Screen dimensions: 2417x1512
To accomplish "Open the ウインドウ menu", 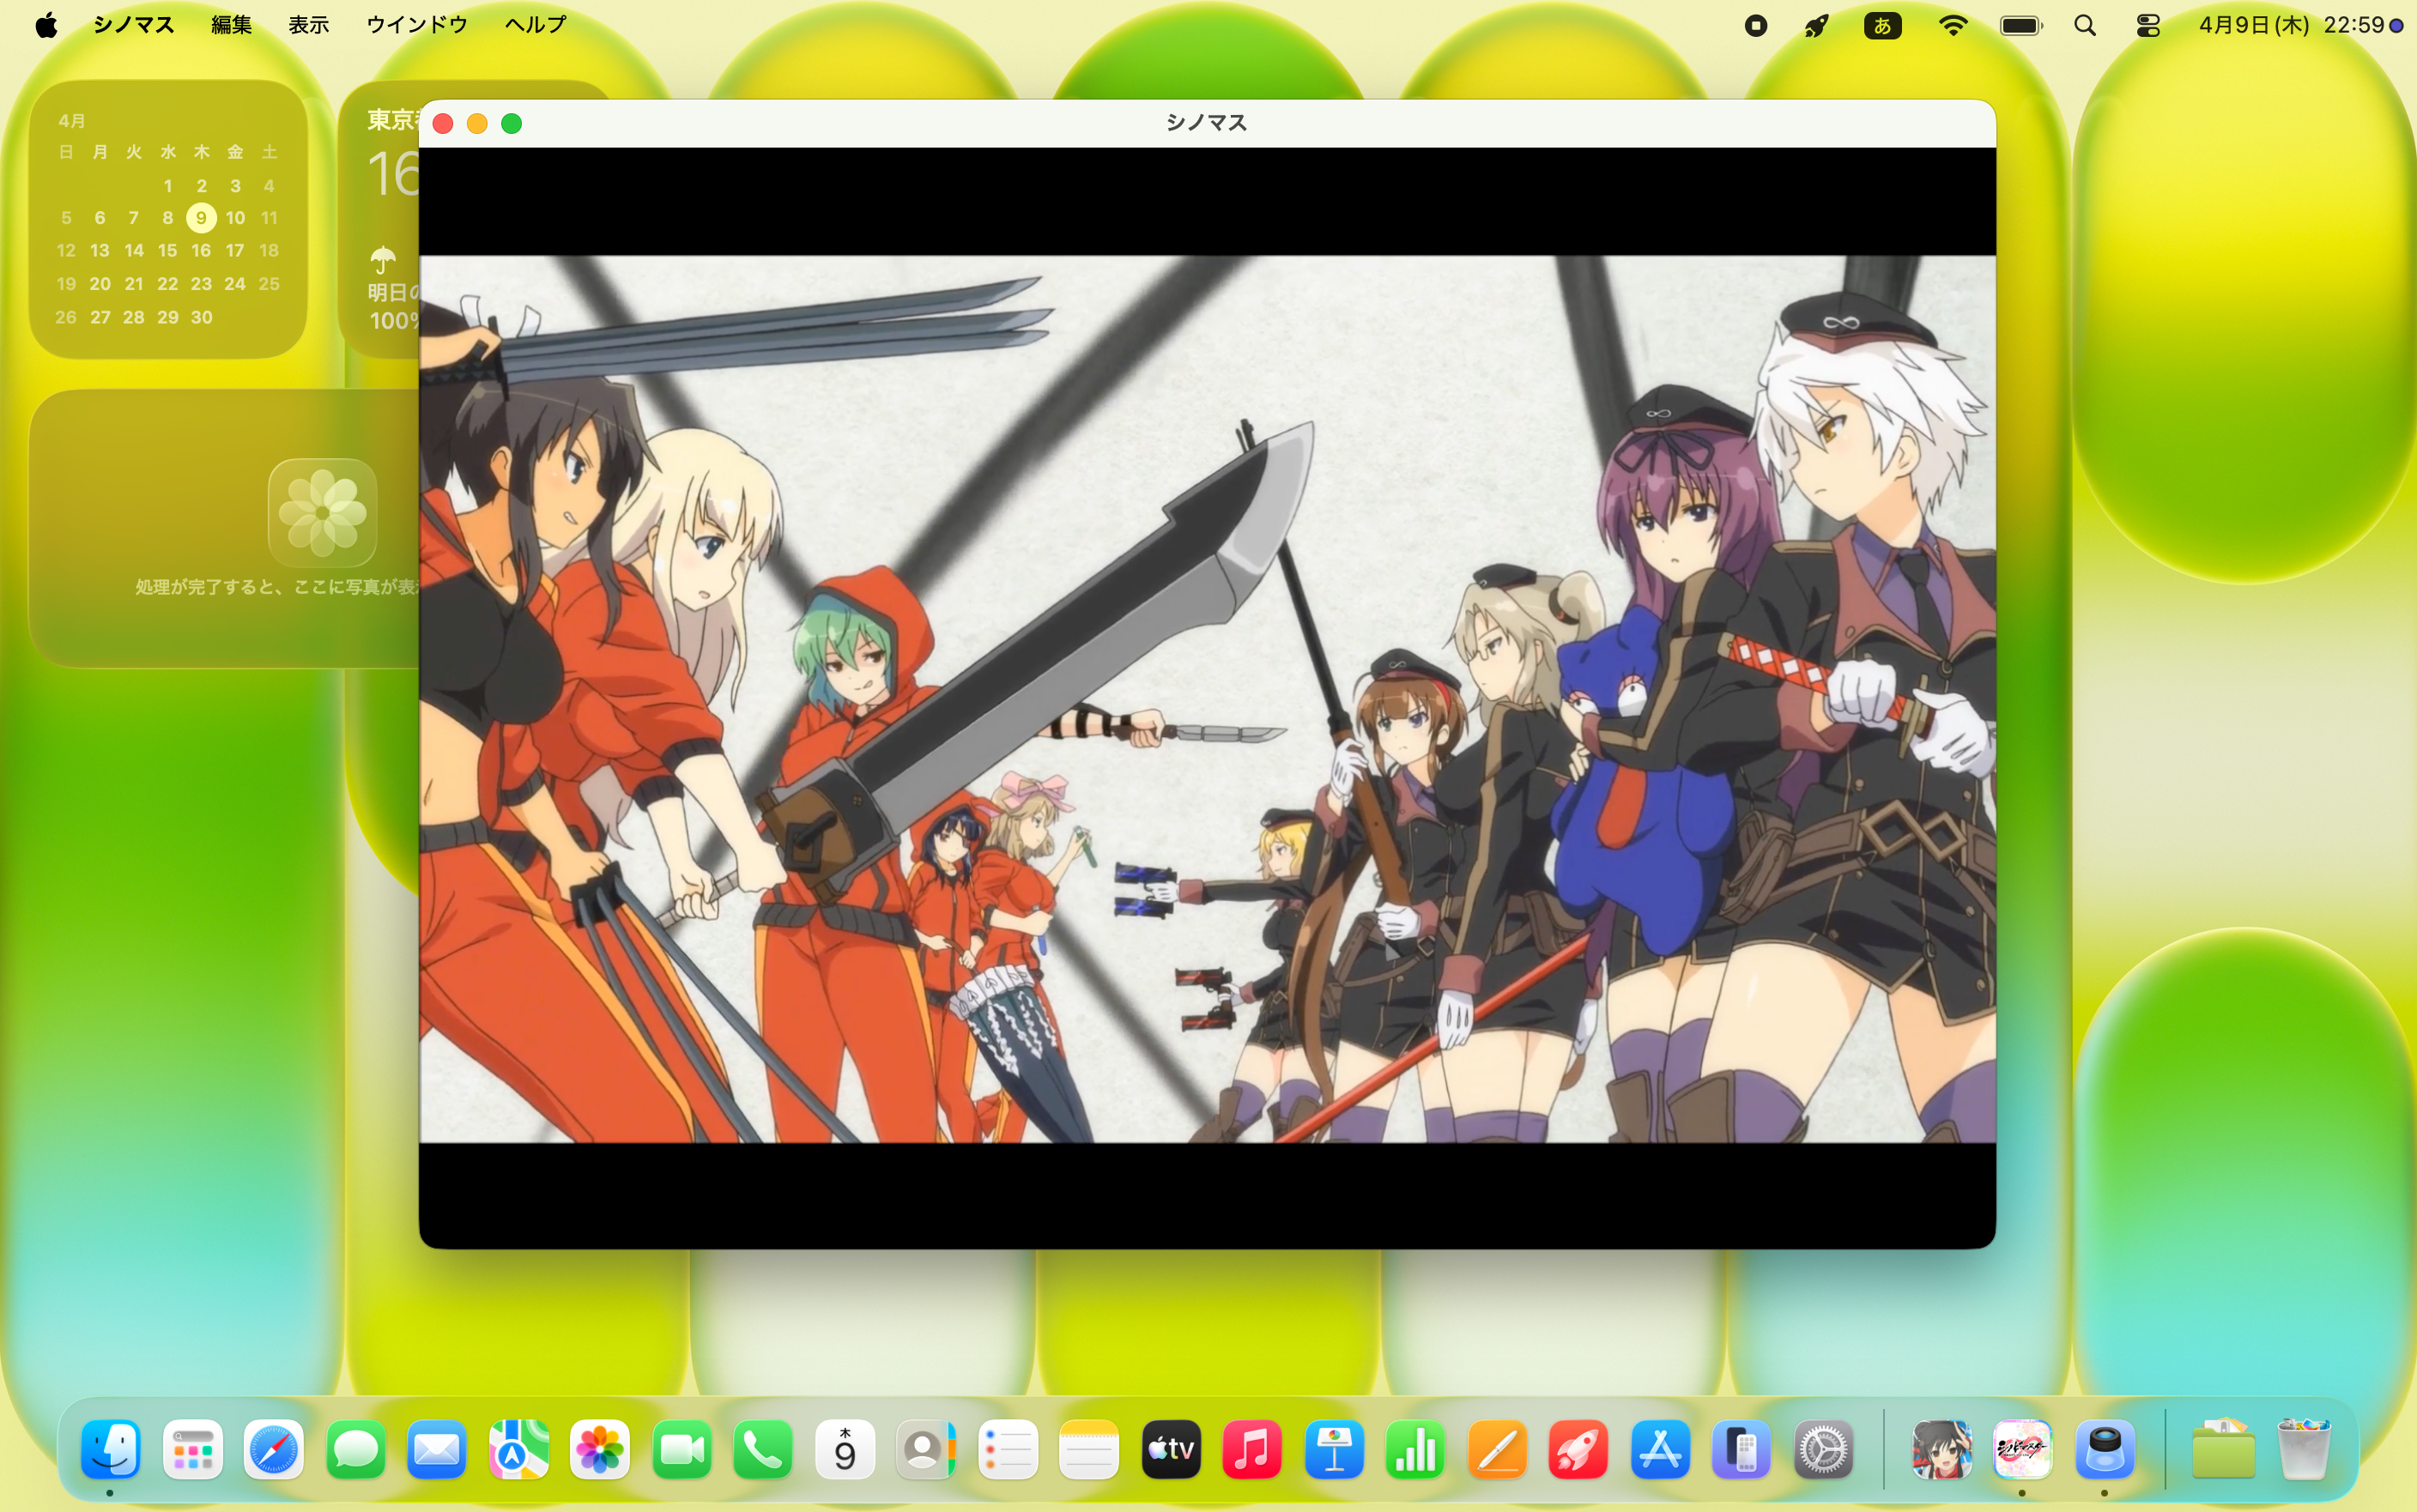I will click(416, 25).
